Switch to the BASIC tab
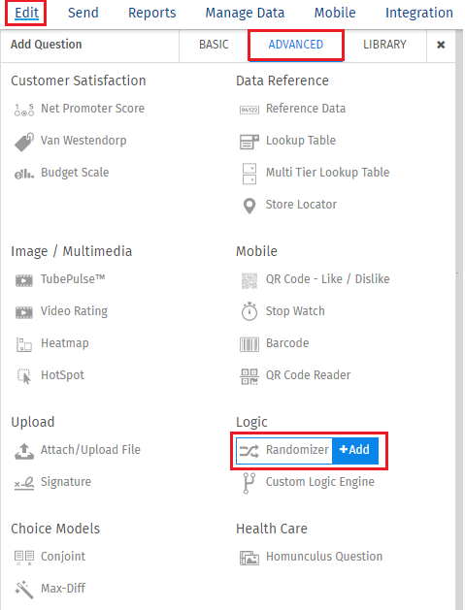Image resolution: width=465 pixels, height=610 pixels. 214,45
